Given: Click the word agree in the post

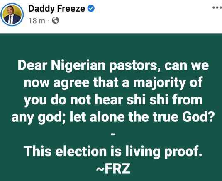Looking at the screenshot, I should [71, 84].
